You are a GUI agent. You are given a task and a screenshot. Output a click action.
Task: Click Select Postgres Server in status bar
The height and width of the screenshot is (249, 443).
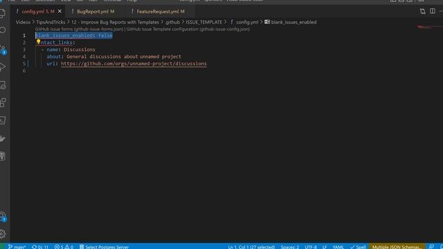coord(104,247)
